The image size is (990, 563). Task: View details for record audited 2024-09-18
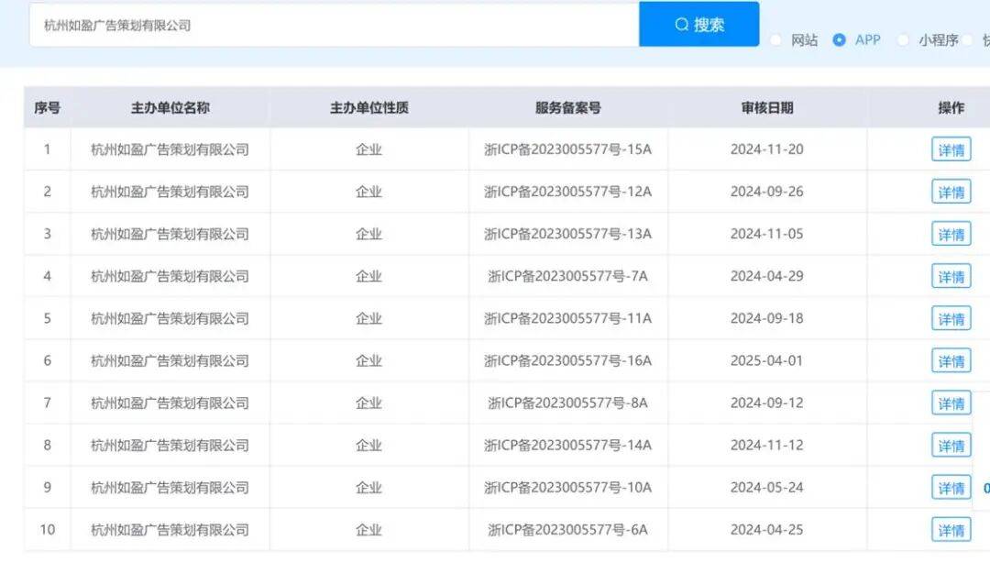click(951, 318)
